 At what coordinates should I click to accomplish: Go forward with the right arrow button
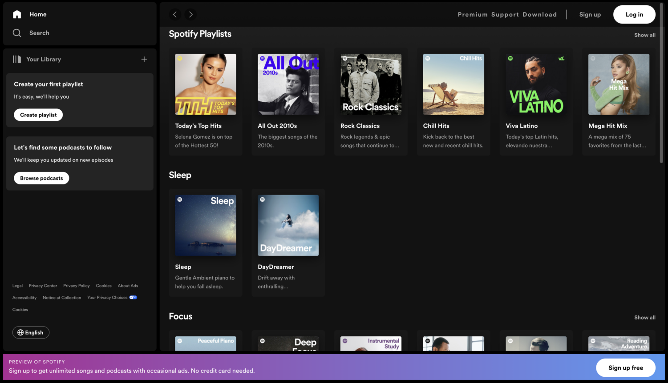click(191, 15)
